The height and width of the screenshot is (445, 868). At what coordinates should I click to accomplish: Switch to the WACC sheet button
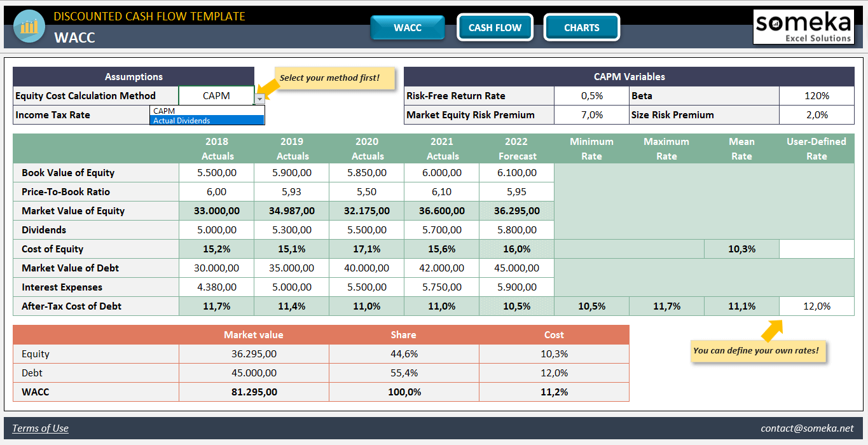click(x=407, y=27)
